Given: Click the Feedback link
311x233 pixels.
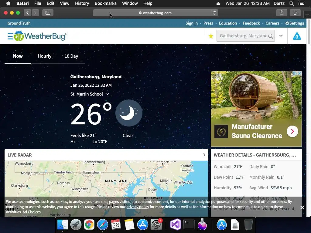Looking at the screenshot, I should pyautogui.click(x=251, y=23).
